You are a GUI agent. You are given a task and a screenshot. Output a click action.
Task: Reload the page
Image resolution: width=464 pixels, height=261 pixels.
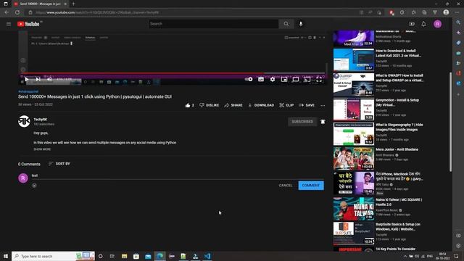(17, 12)
